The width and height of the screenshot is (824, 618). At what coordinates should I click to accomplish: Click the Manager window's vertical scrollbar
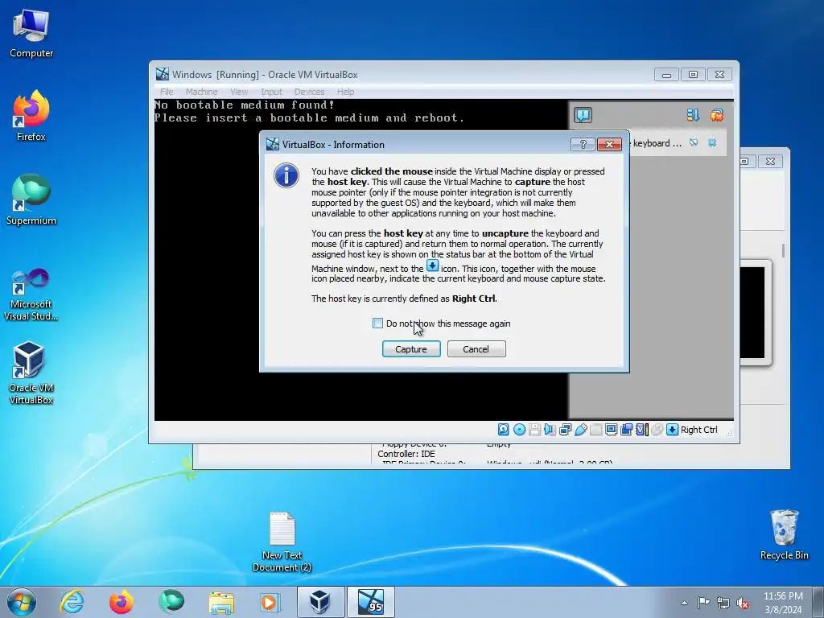coord(783,251)
